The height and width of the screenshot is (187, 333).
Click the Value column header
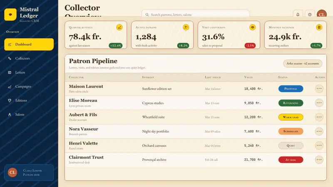(248, 77)
